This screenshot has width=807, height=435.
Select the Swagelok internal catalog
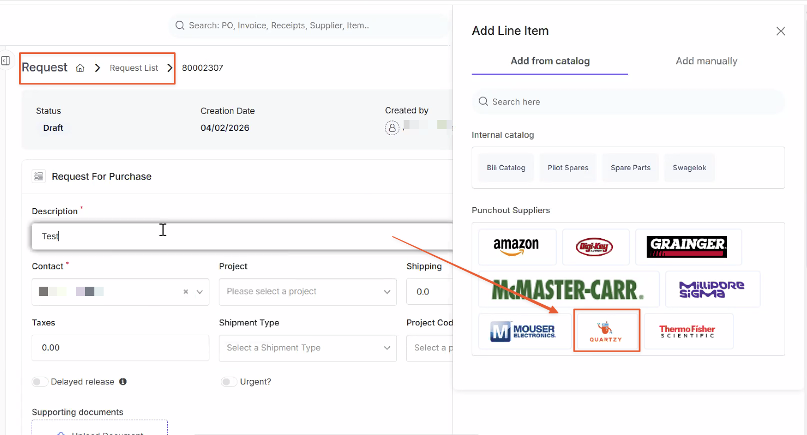689,167
